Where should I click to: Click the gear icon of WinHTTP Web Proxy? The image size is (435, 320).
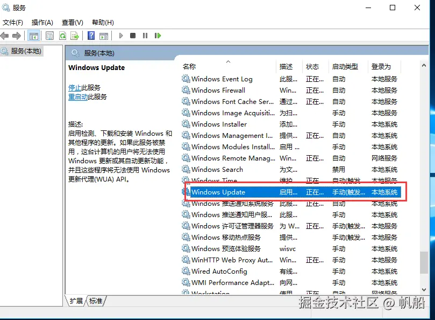click(x=186, y=260)
